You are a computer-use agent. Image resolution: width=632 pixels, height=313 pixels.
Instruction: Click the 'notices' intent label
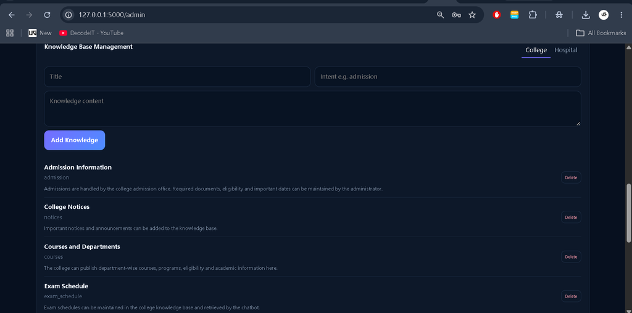[x=53, y=217]
